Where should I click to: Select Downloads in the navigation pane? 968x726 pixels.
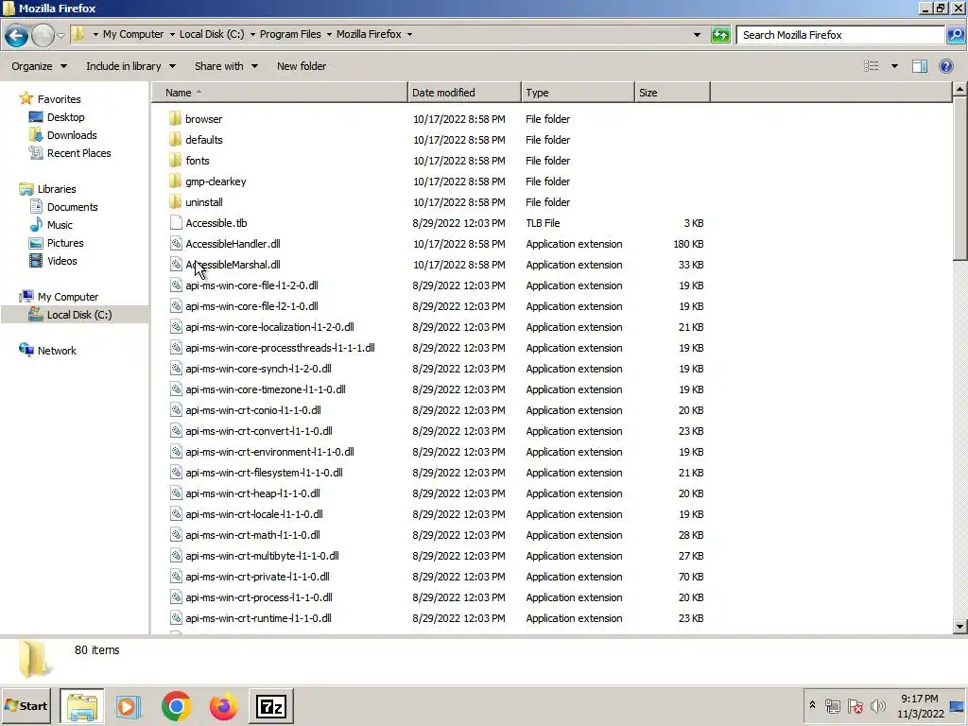pyautogui.click(x=72, y=135)
